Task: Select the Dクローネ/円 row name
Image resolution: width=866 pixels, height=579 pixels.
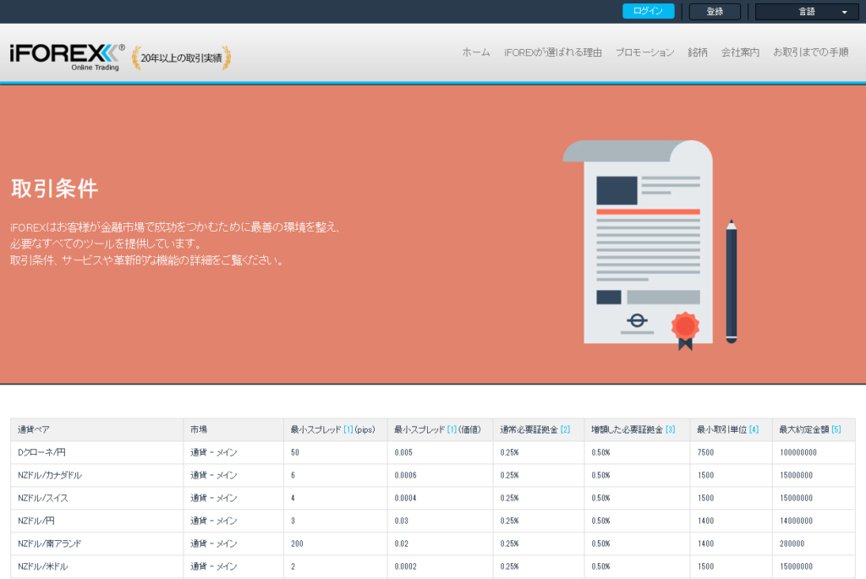Action: [x=41, y=452]
